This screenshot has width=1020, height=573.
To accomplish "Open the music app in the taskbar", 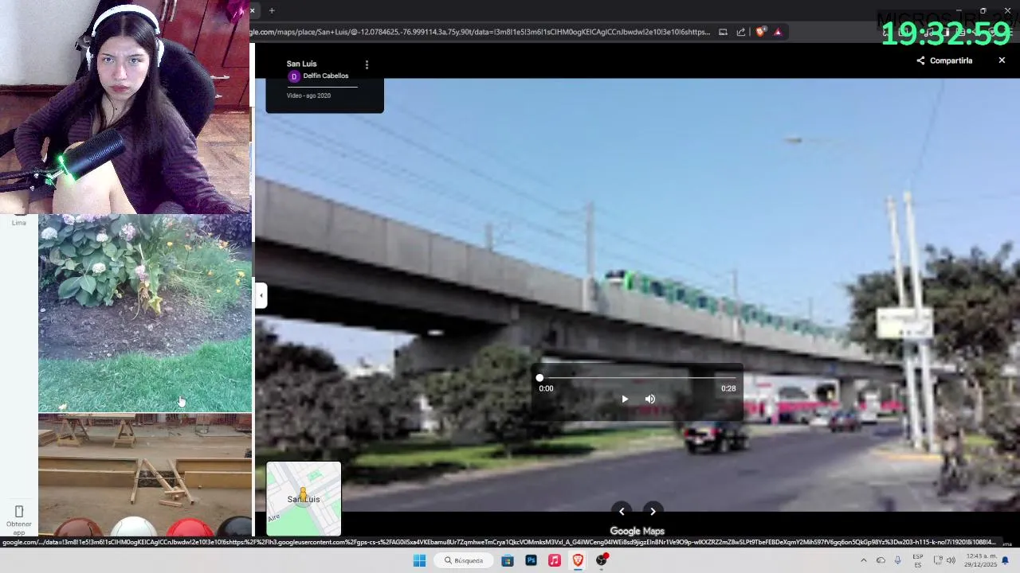I will [555, 560].
